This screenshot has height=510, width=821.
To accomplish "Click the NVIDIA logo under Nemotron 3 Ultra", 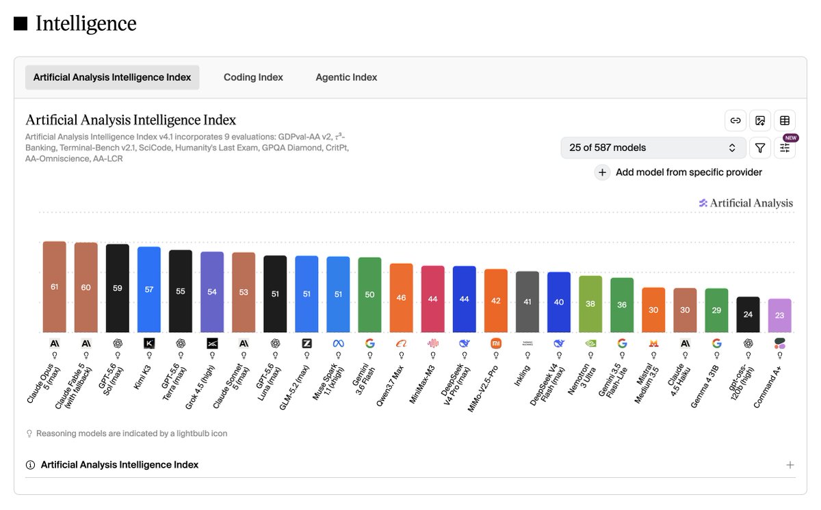I will [x=590, y=343].
